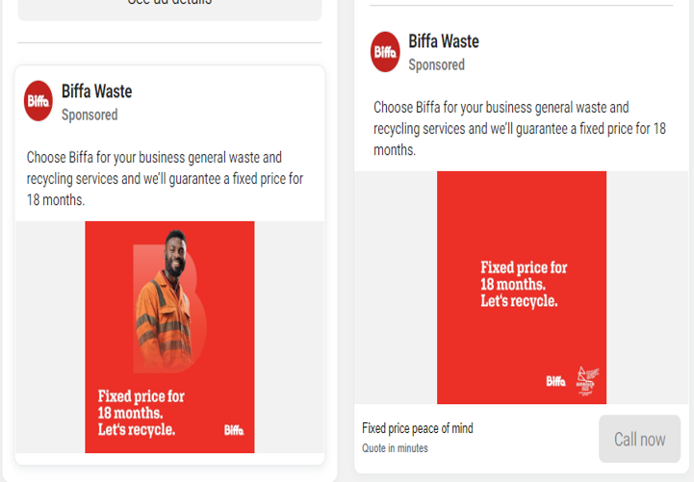Viewport: 694px width, 482px height.
Task: Click 'Let's recycle' slogan in left ad image
Action: click(137, 429)
